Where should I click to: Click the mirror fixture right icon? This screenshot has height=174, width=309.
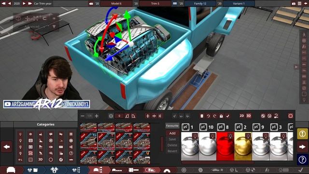click(x=133, y=116)
